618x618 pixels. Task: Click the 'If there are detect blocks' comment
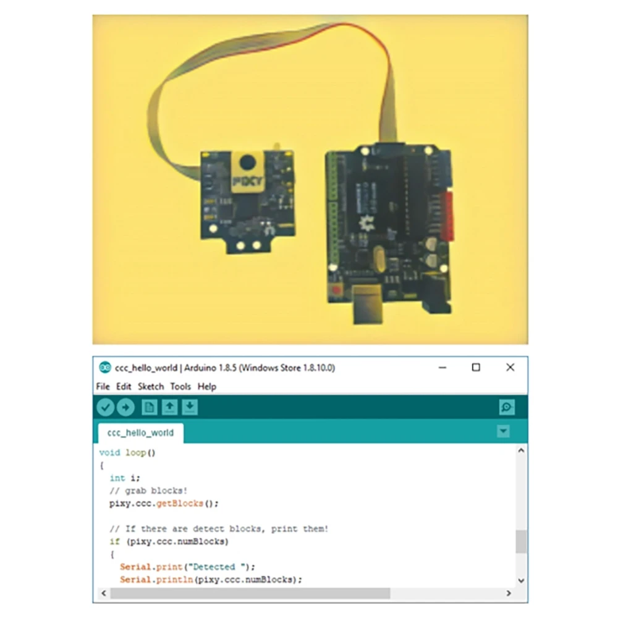219,529
